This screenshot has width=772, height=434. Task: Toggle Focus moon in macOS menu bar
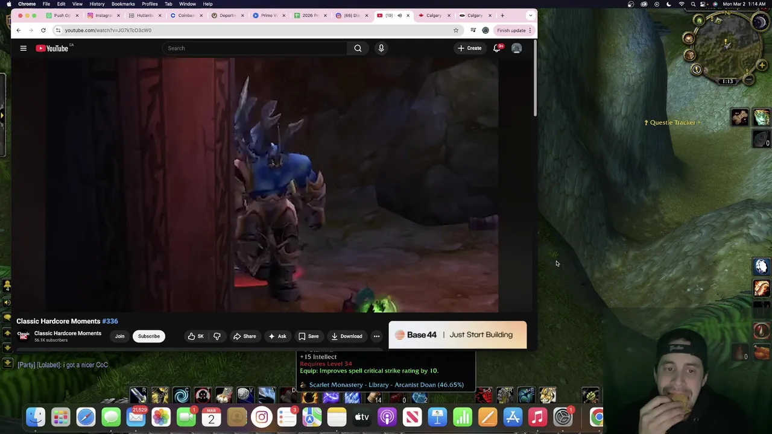[x=669, y=4]
